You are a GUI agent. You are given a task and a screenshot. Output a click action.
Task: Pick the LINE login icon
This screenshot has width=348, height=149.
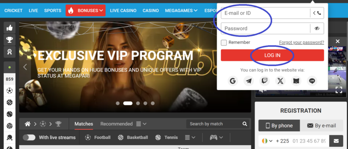312,81
